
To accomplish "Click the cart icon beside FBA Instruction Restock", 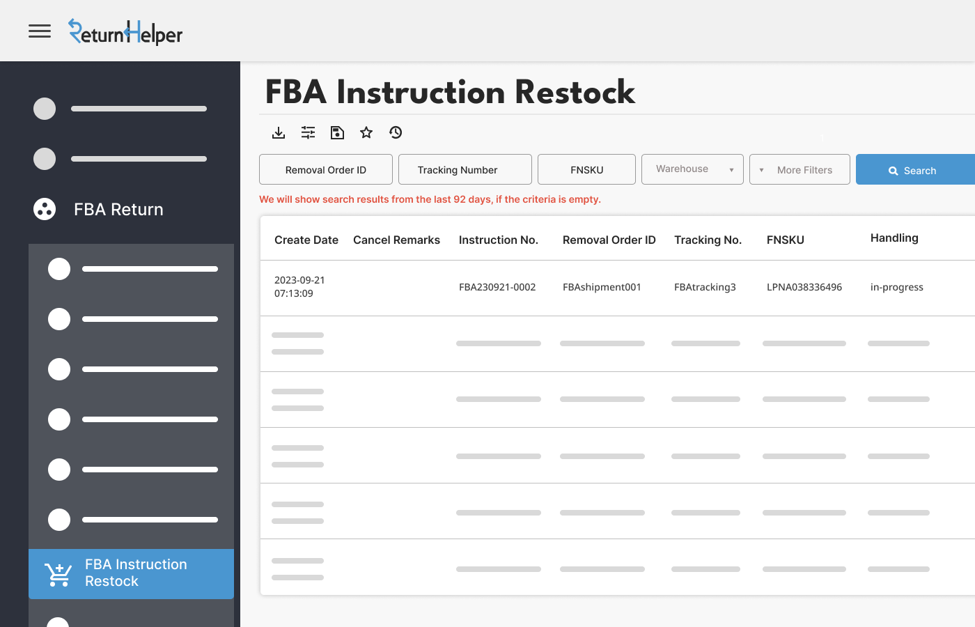I will pyautogui.click(x=58, y=574).
